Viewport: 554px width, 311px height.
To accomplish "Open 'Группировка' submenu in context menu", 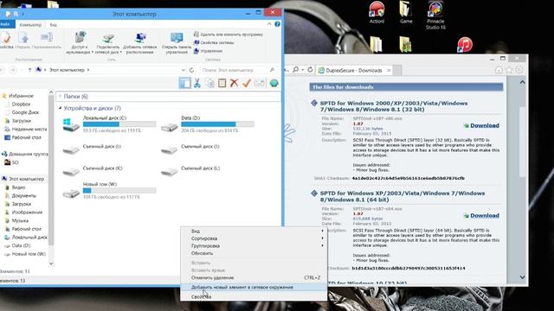I will [x=254, y=245].
